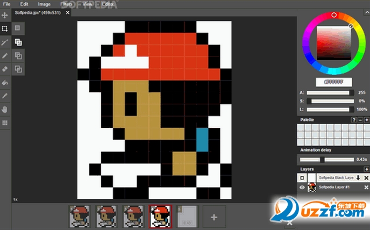Viewport: 370px width, 230px height.
Task: Add a color to the Palette
Action: click(x=367, y=120)
